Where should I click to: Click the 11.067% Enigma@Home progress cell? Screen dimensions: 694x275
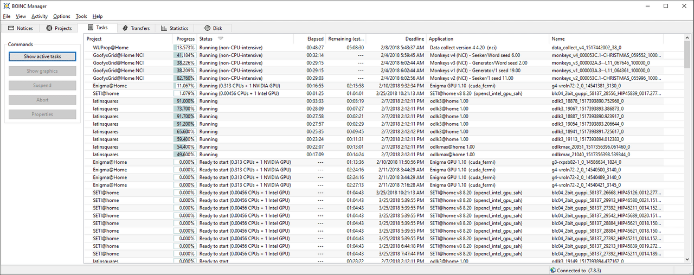(x=185, y=86)
